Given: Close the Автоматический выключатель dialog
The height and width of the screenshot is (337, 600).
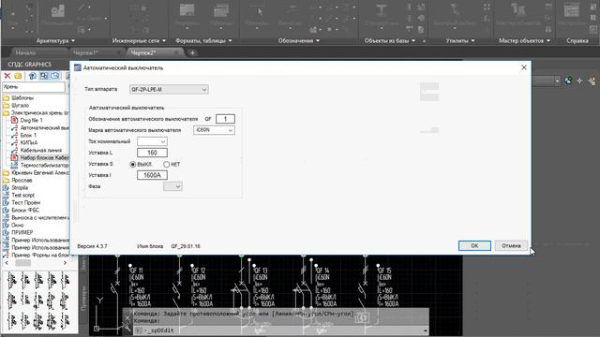Looking at the screenshot, I should (x=524, y=67).
